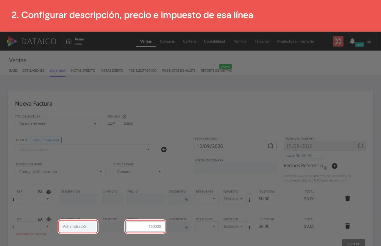Click the Administración description field on line 2
The image size is (381, 246).
coord(78,227)
